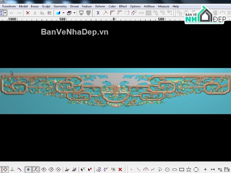231x173 pixels.
Task: Select the red crossing-lines extend tool
Action: tap(105, 13)
